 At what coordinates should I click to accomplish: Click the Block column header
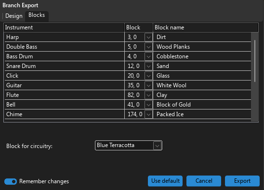139,27
